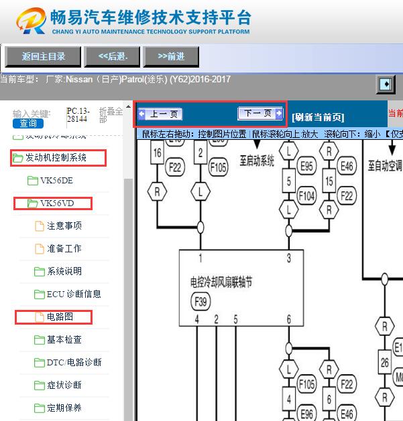Go to next page with 下一页
The height and width of the screenshot is (421, 403).
pos(260,113)
